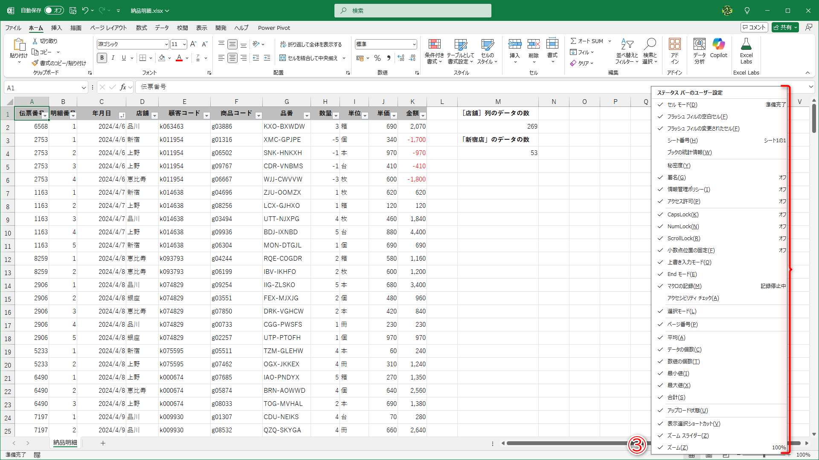The image size is (819, 460).
Task: Open the 挿入 ribbon tab
Action: pyautogui.click(x=56, y=28)
